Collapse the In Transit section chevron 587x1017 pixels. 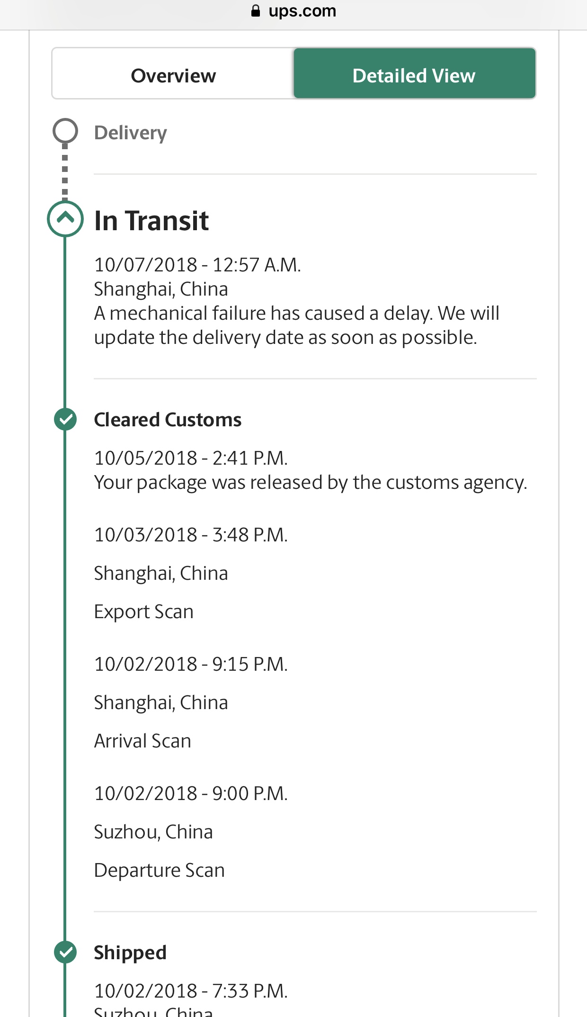pyautogui.click(x=65, y=218)
